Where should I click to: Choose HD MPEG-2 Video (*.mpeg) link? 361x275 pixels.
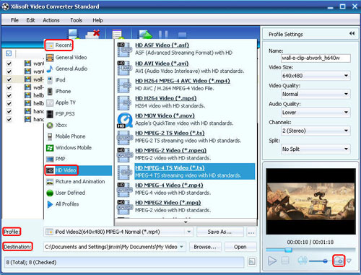pyautogui.click(x=171, y=151)
